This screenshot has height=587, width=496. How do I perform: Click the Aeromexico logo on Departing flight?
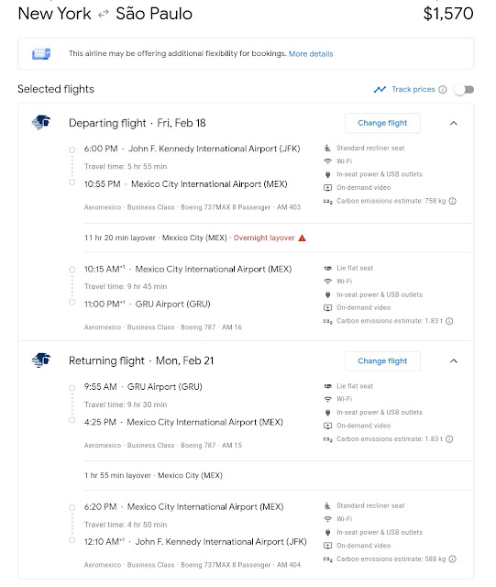pyautogui.click(x=41, y=122)
